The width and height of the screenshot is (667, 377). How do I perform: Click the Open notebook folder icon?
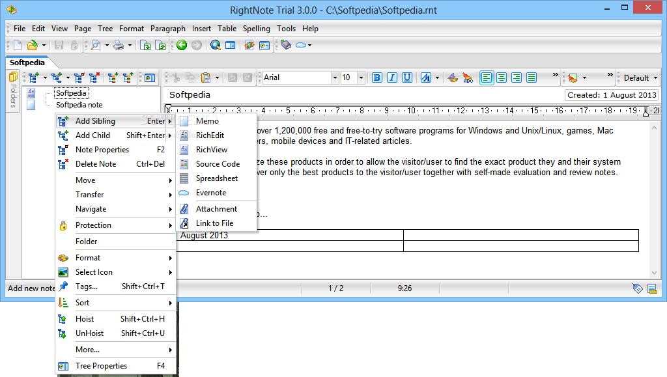(33, 45)
